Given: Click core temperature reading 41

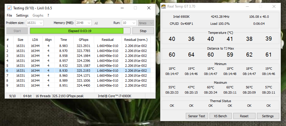Looking at the screenshot, I should tap(230, 39).
